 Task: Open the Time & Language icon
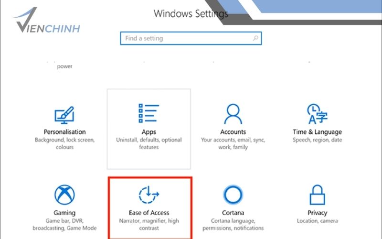[317, 114]
